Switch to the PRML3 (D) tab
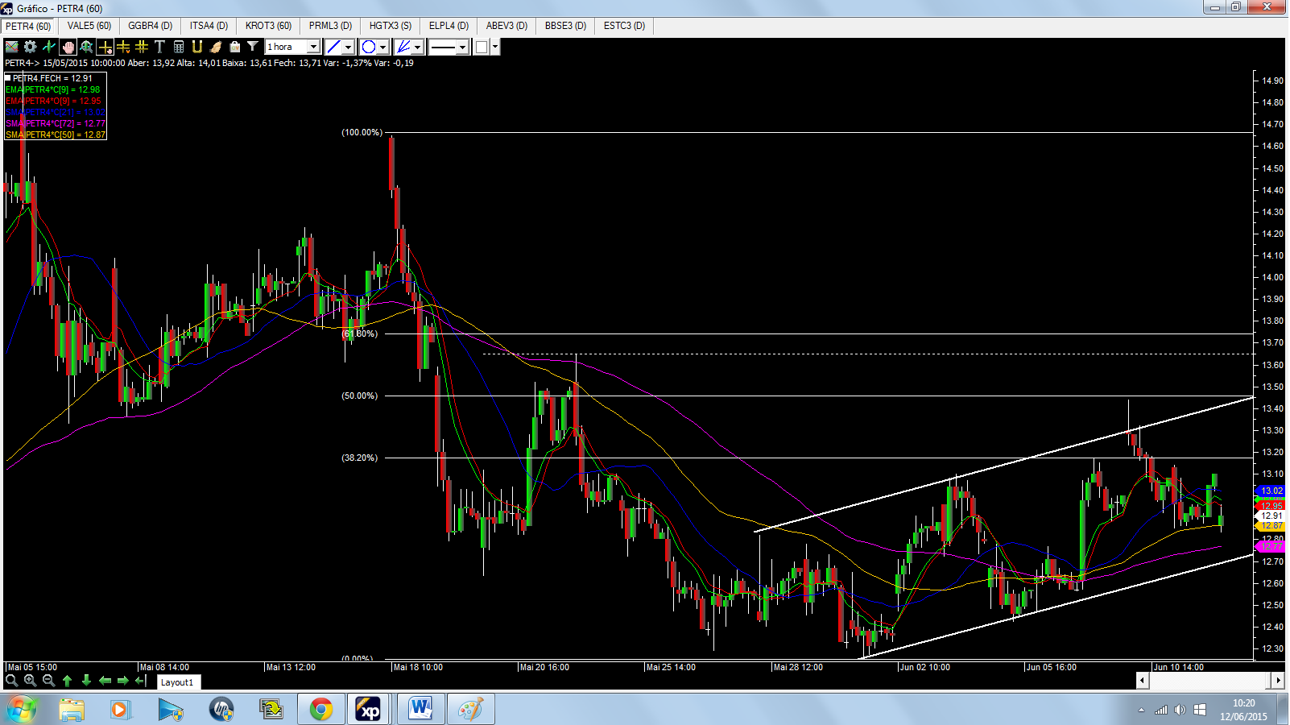 click(x=331, y=26)
